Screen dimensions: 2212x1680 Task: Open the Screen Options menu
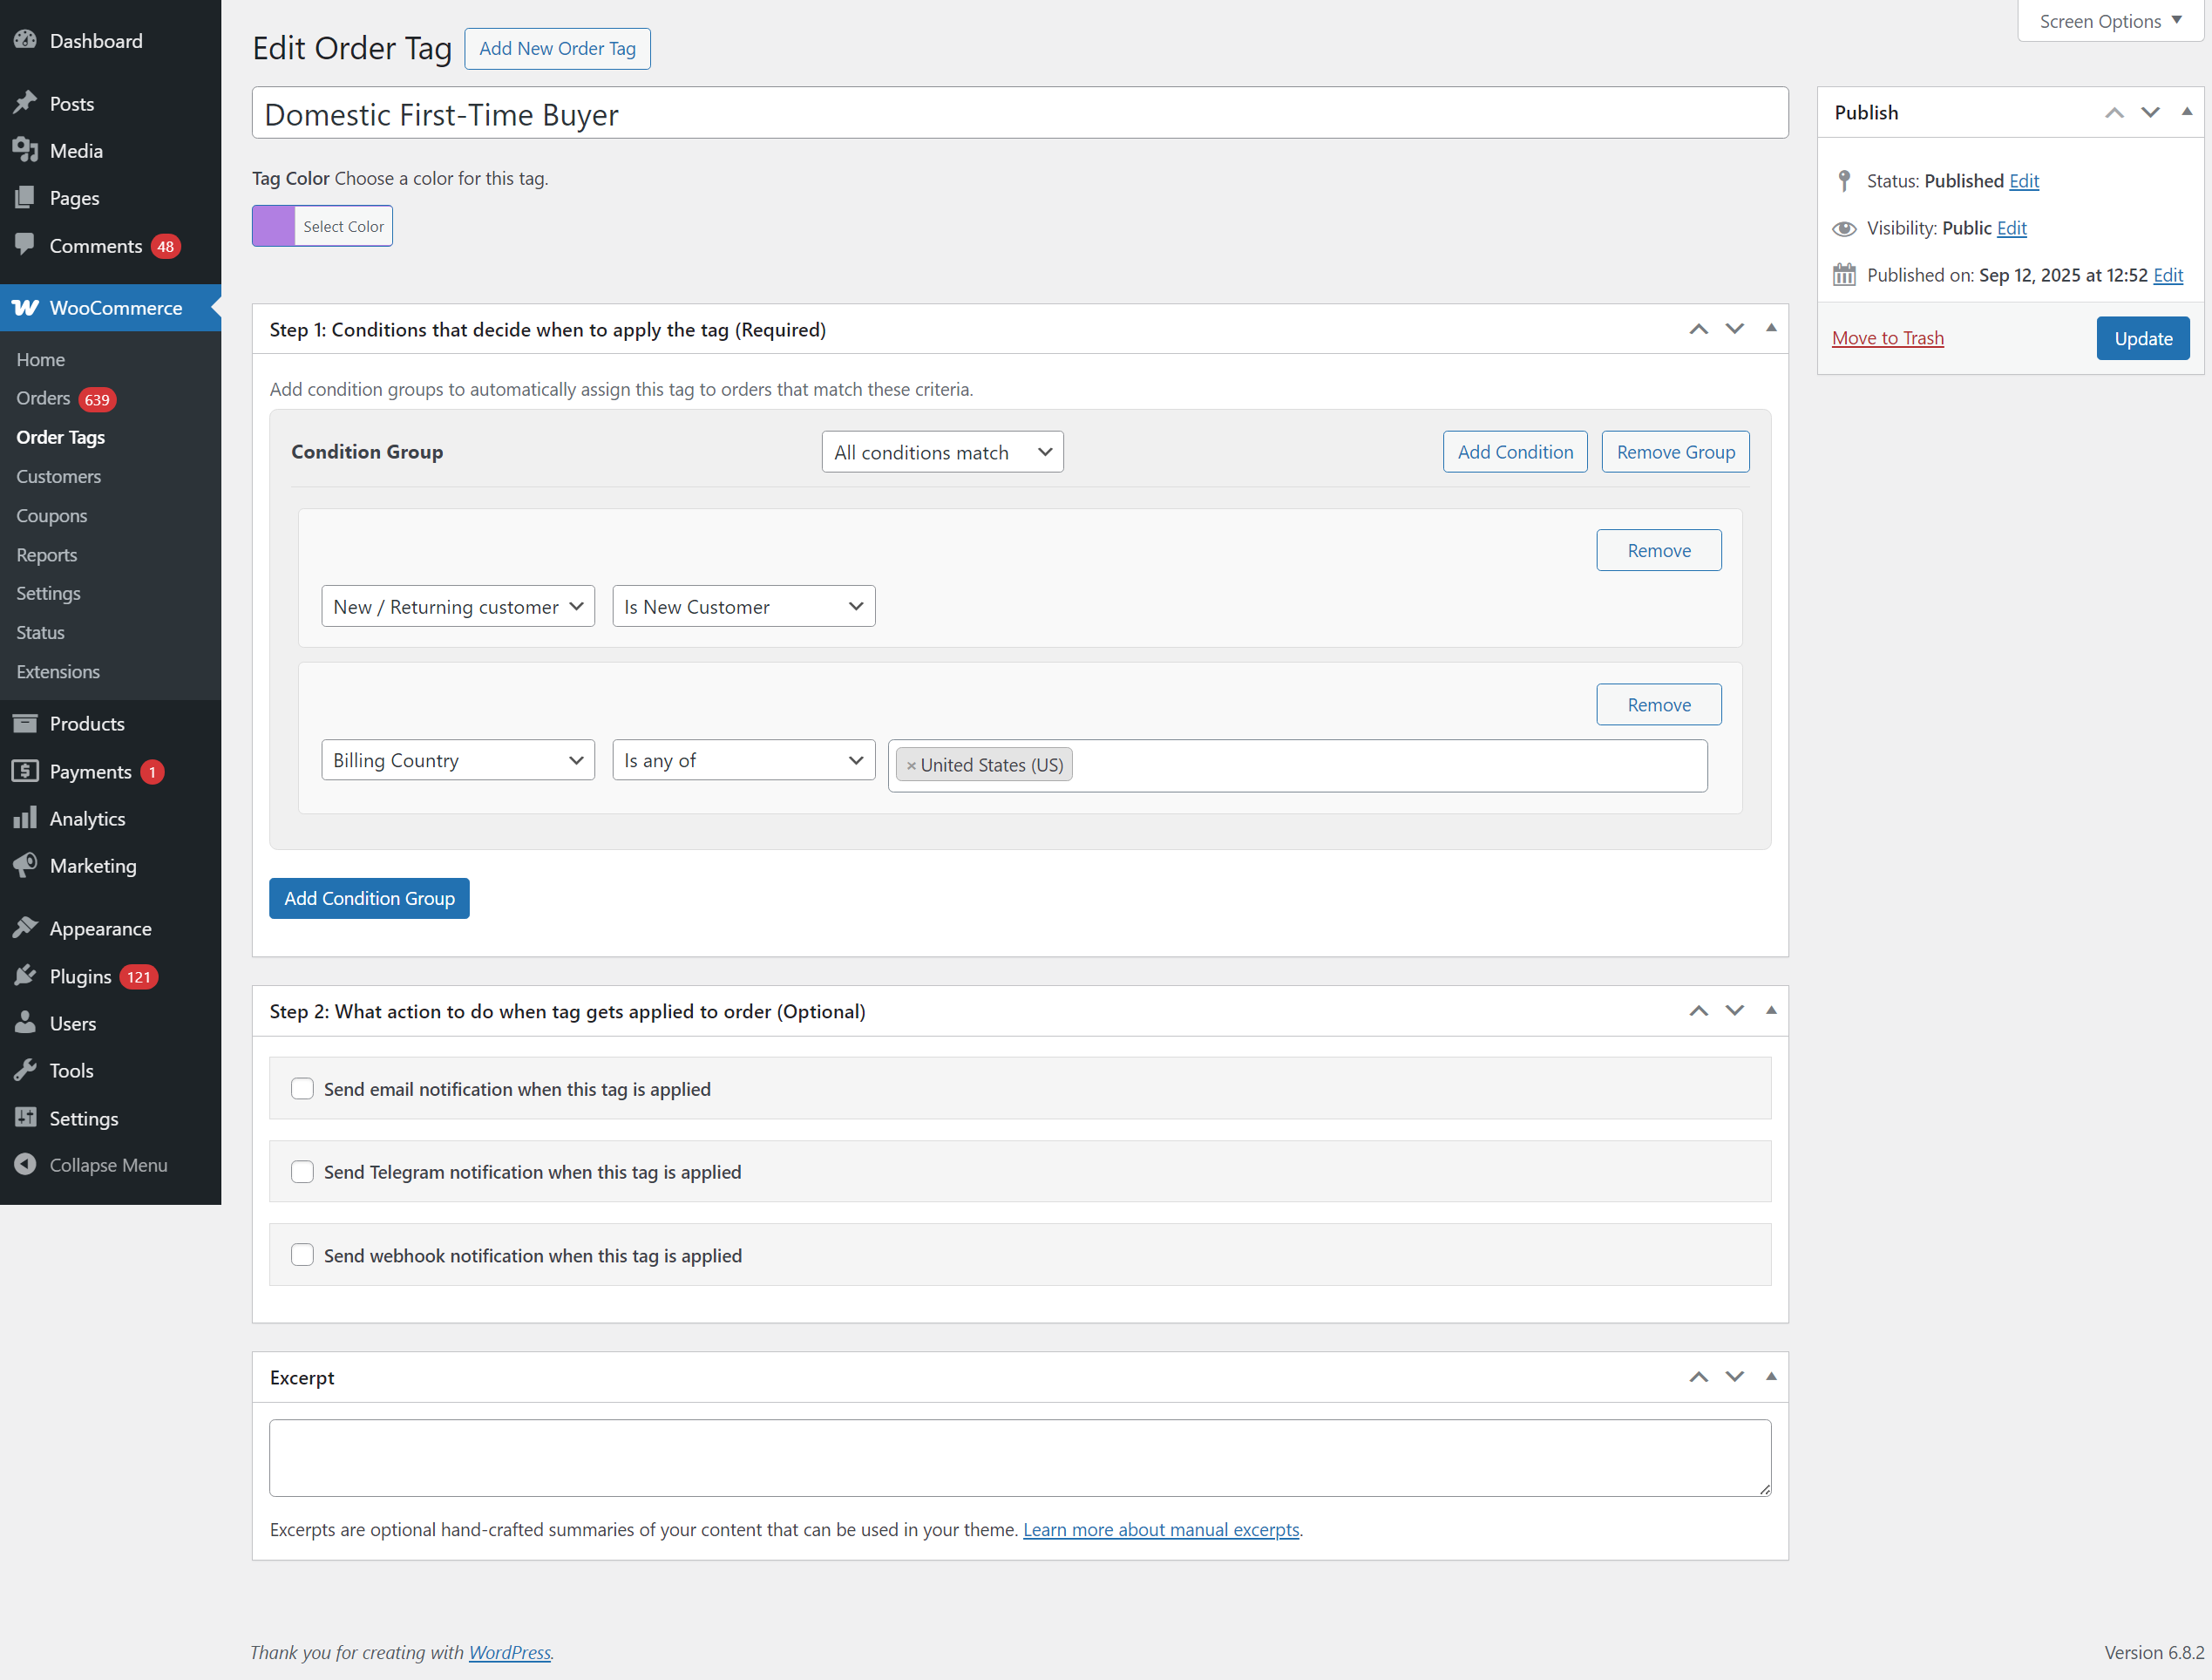pos(2109,20)
